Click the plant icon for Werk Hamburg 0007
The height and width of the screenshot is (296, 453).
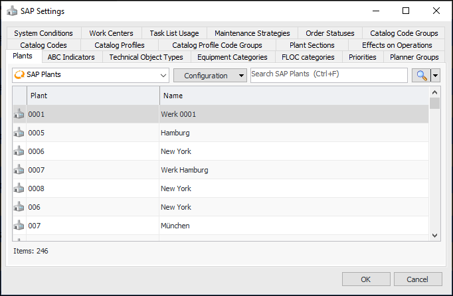point(19,170)
